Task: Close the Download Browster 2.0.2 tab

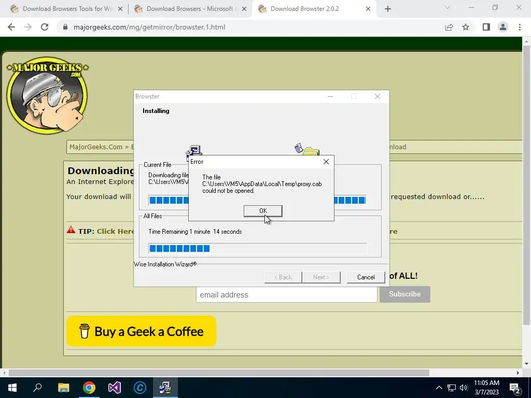Action: [368, 9]
